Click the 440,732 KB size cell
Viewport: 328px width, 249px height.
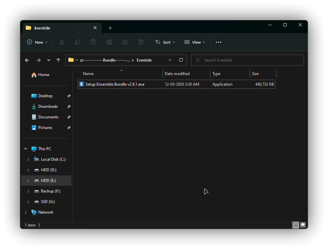point(264,84)
